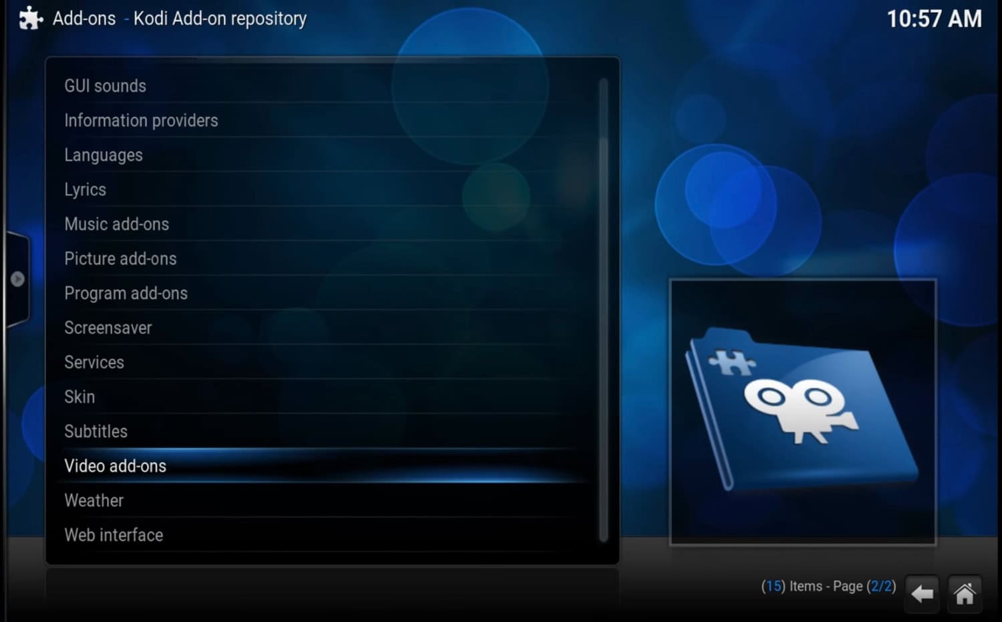Open the Screensaver category

coord(325,328)
